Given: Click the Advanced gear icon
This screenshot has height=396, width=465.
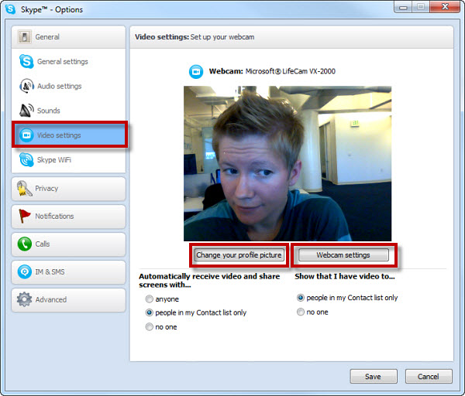Looking at the screenshot, I should (23, 300).
